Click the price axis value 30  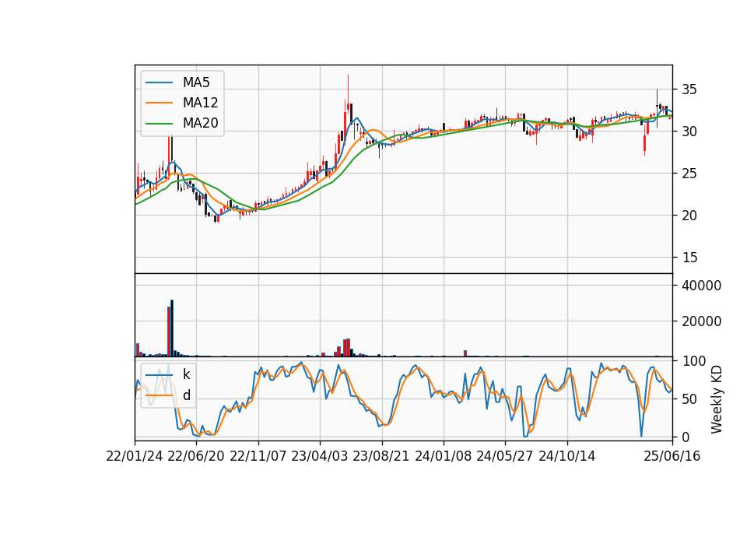click(x=689, y=132)
